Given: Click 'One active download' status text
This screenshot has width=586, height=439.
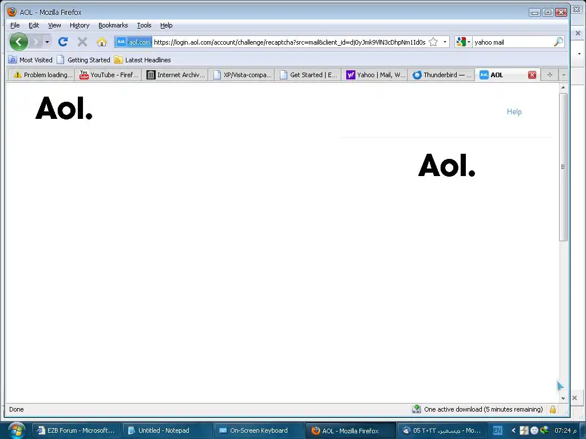Looking at the screenshot, I should (x=483, y=409).
